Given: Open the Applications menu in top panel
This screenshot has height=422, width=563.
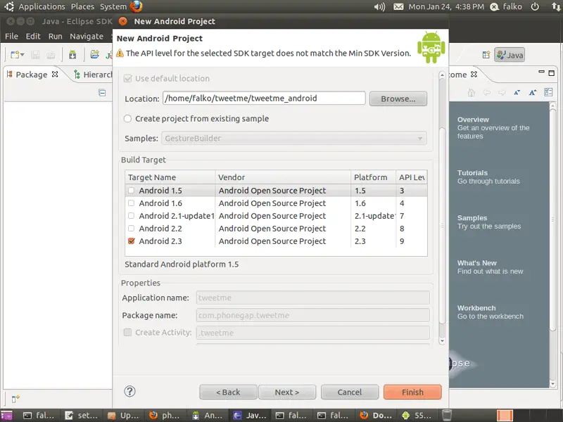Looking at the screenshot, I should 42,6.
